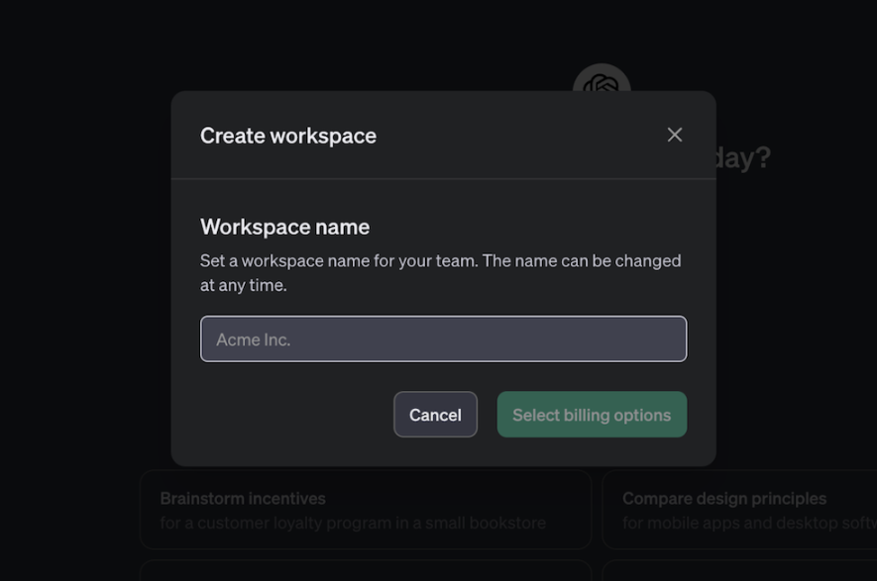Click Select billing options button
Viewport: 877px width, 581px height.
coord(592,415)
